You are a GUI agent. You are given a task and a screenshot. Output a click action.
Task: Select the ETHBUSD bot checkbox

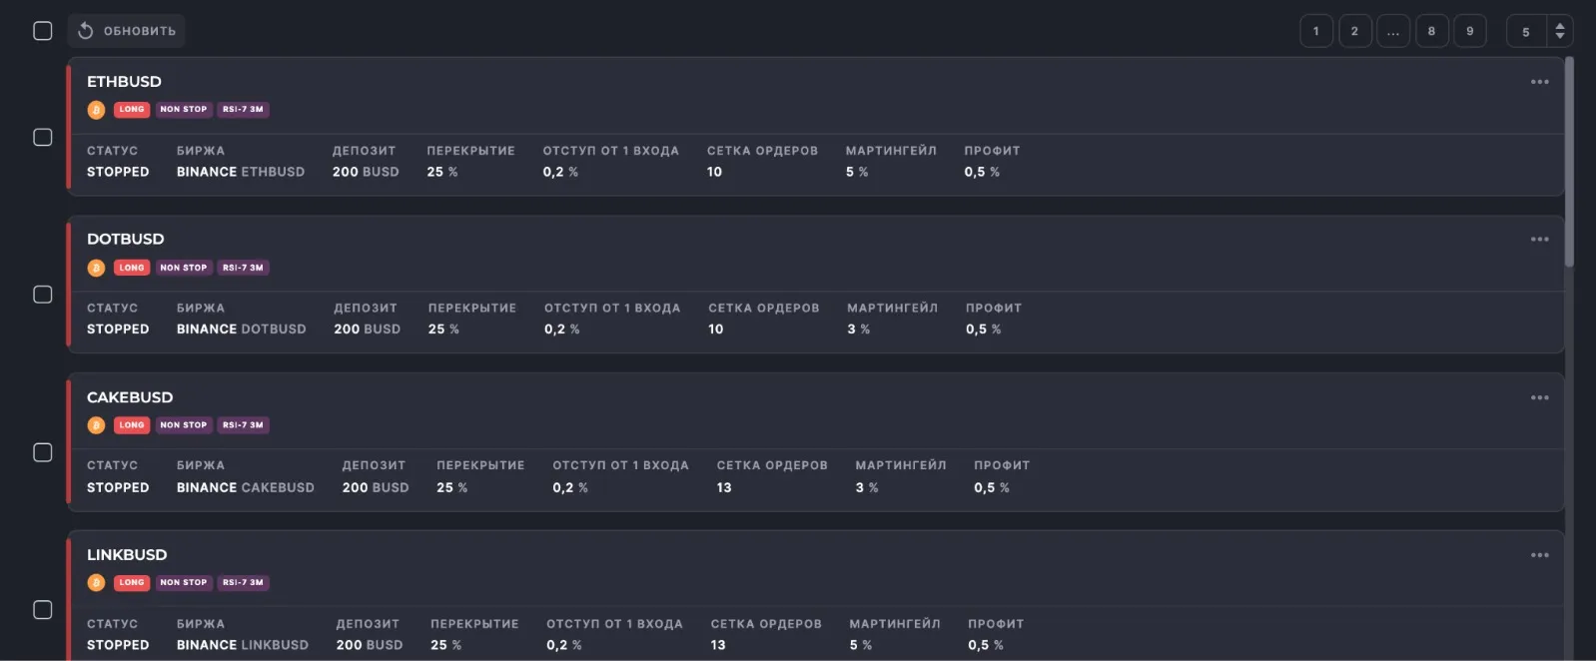[x=43, y=137]
